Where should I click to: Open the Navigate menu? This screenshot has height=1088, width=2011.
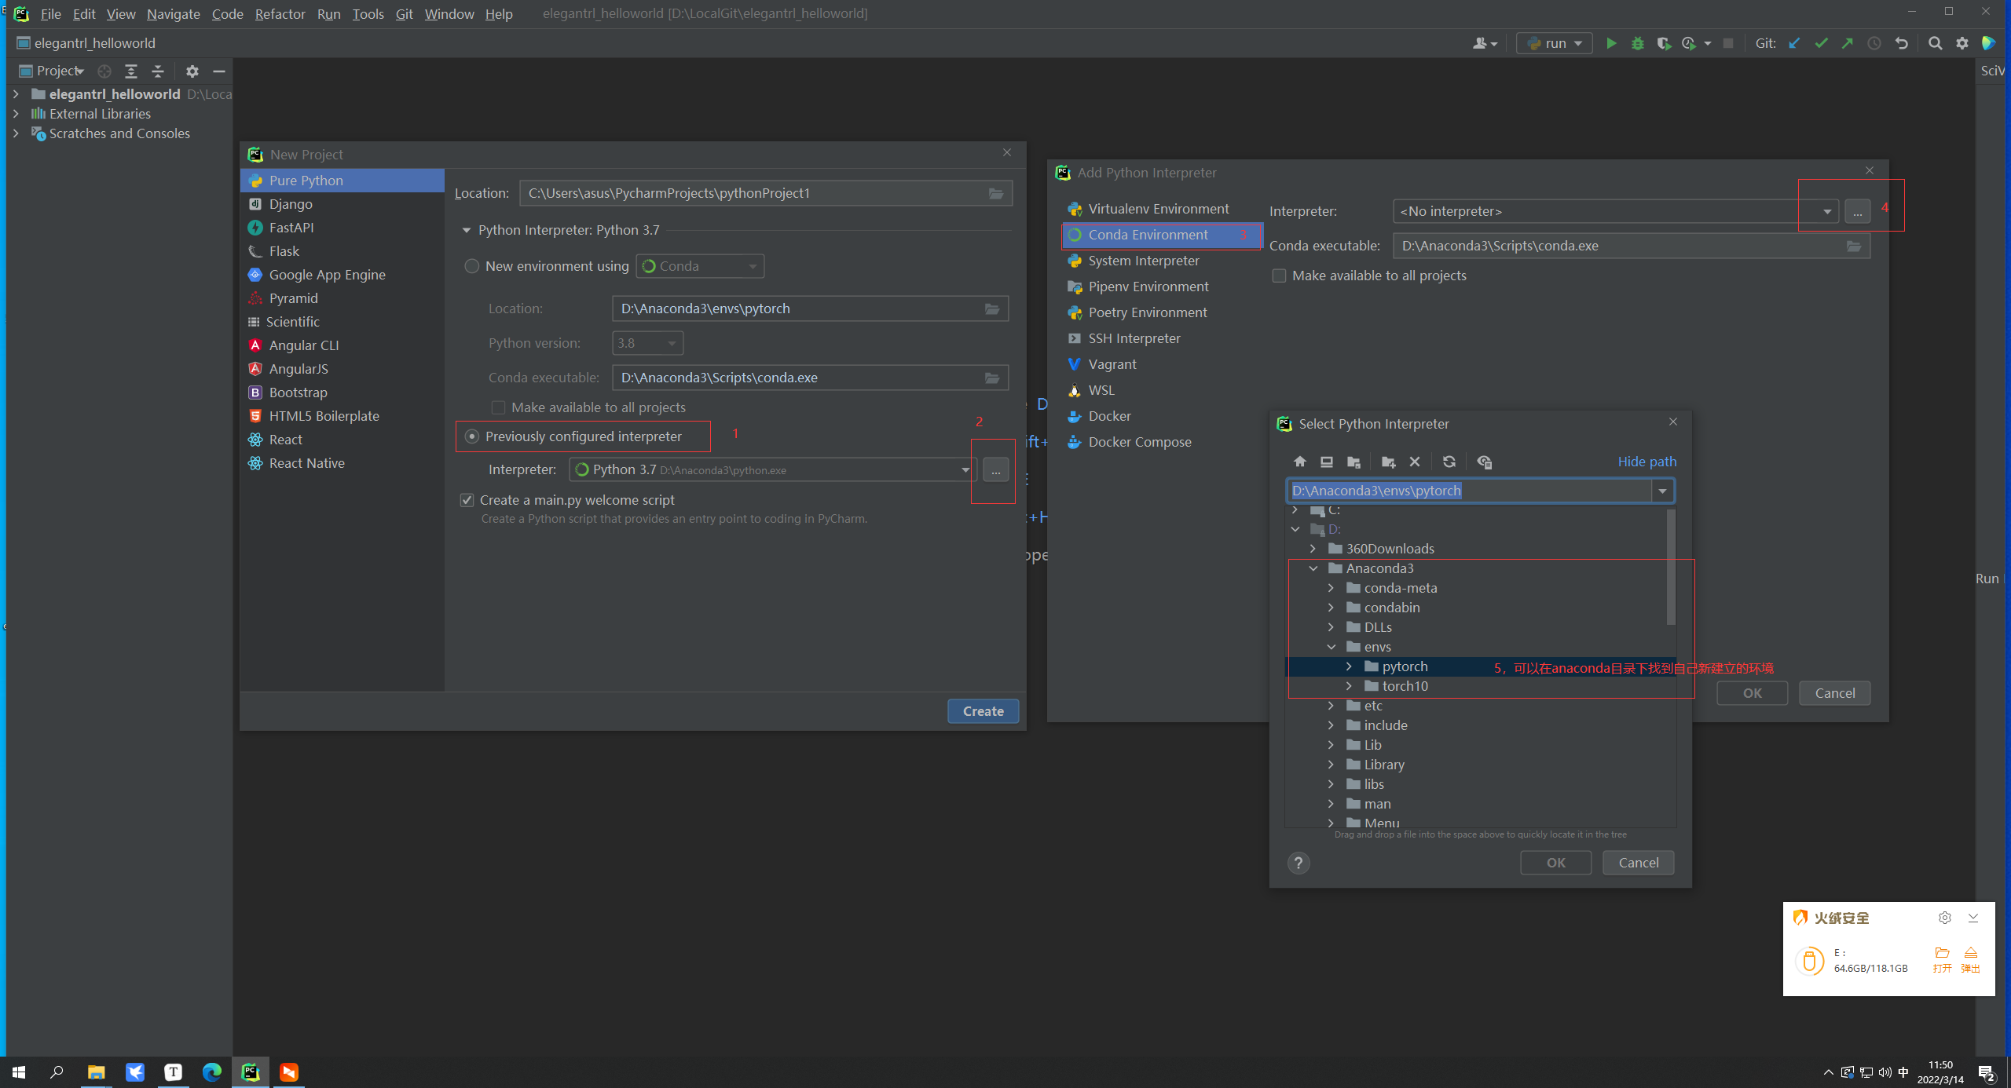(173, 14)
